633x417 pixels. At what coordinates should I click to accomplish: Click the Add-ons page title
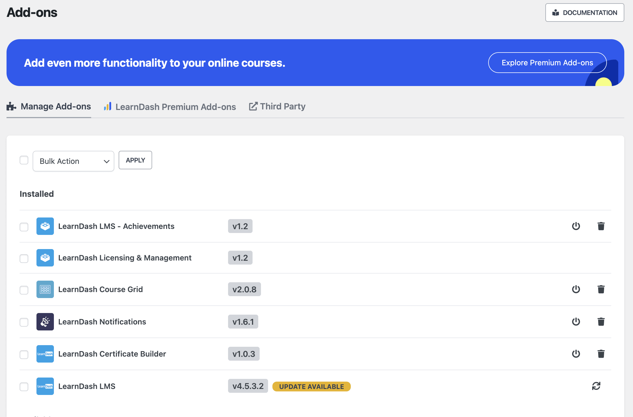coord(32,13)
